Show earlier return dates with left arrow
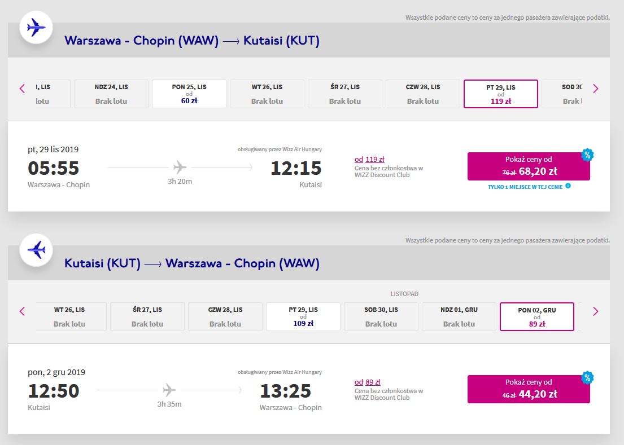 coord(22,311)
